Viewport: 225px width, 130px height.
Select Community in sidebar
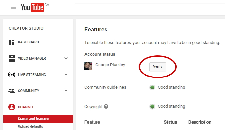(29, 91)
